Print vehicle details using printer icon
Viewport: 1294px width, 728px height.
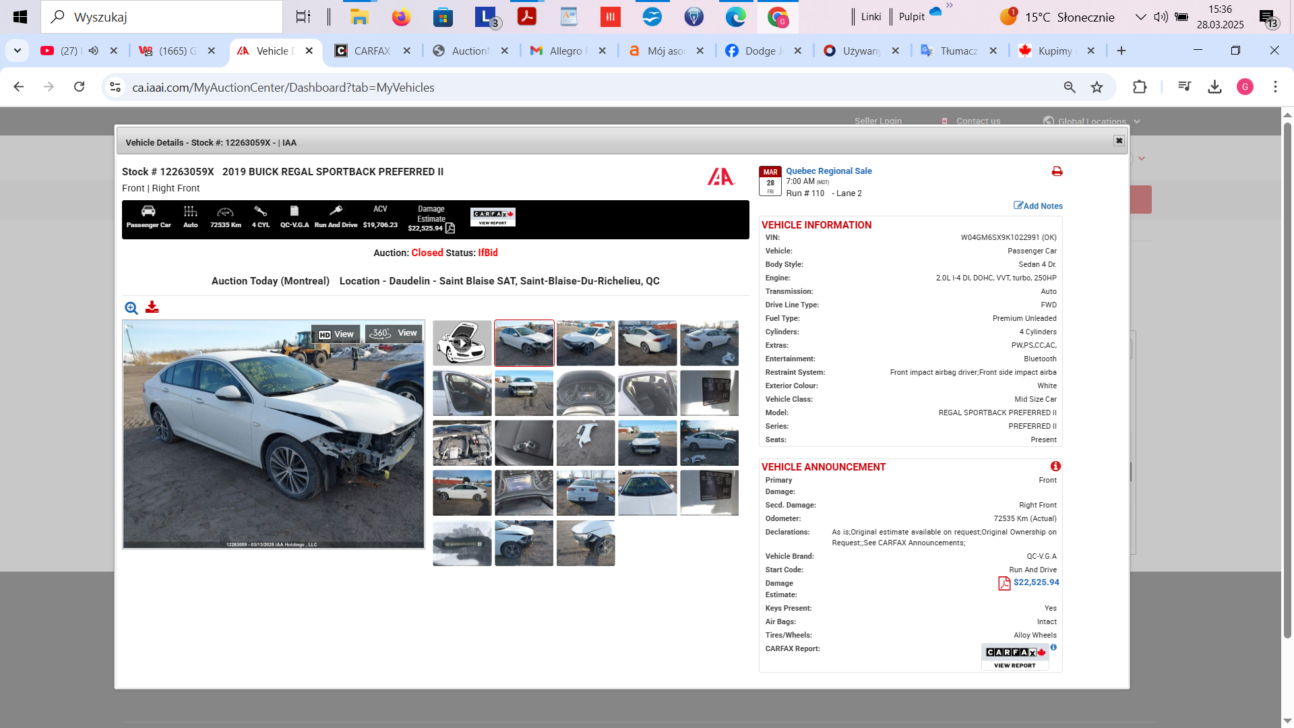1057,171
